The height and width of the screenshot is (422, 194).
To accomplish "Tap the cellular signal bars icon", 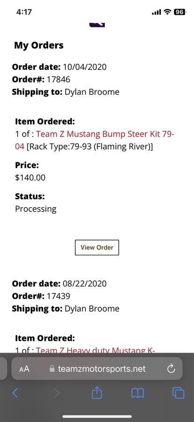I will [x=157, y=12].
